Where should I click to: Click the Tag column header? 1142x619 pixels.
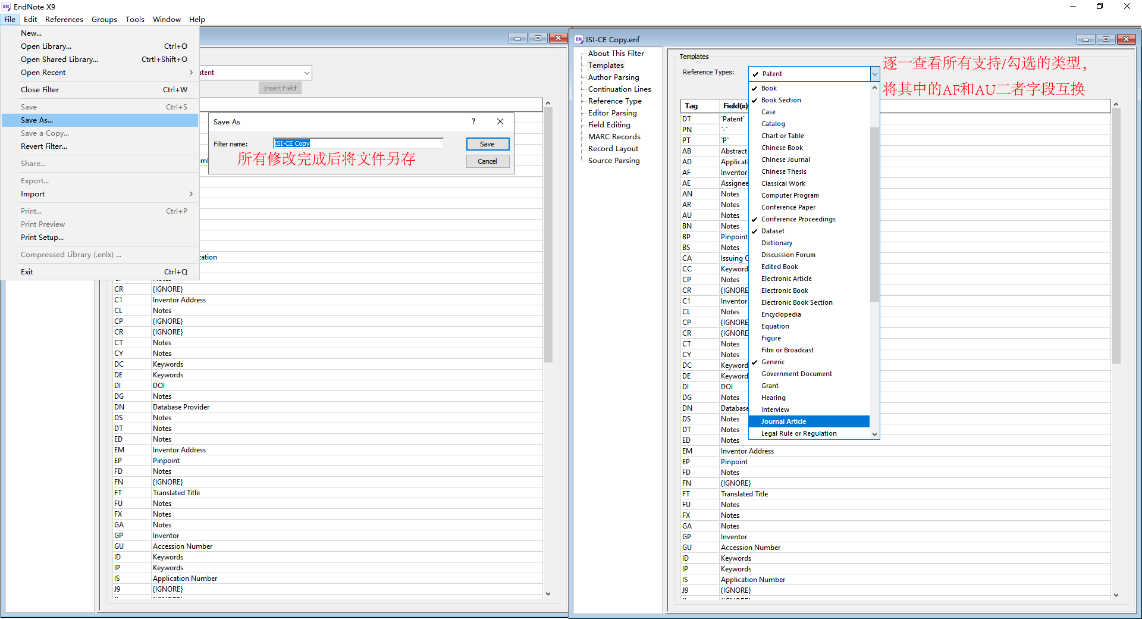(699, 106)
